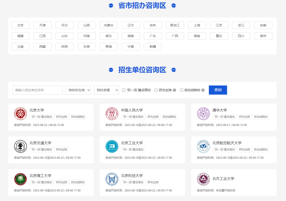
Task: Click chat bubble icon left of 省市招办咨询区
Action: point(111,6)
